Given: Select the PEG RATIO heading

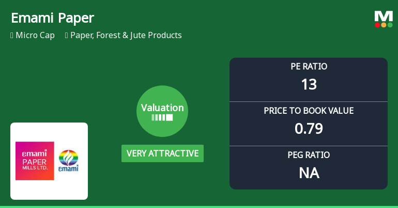Looking at the screenshot, I should 309,155.
